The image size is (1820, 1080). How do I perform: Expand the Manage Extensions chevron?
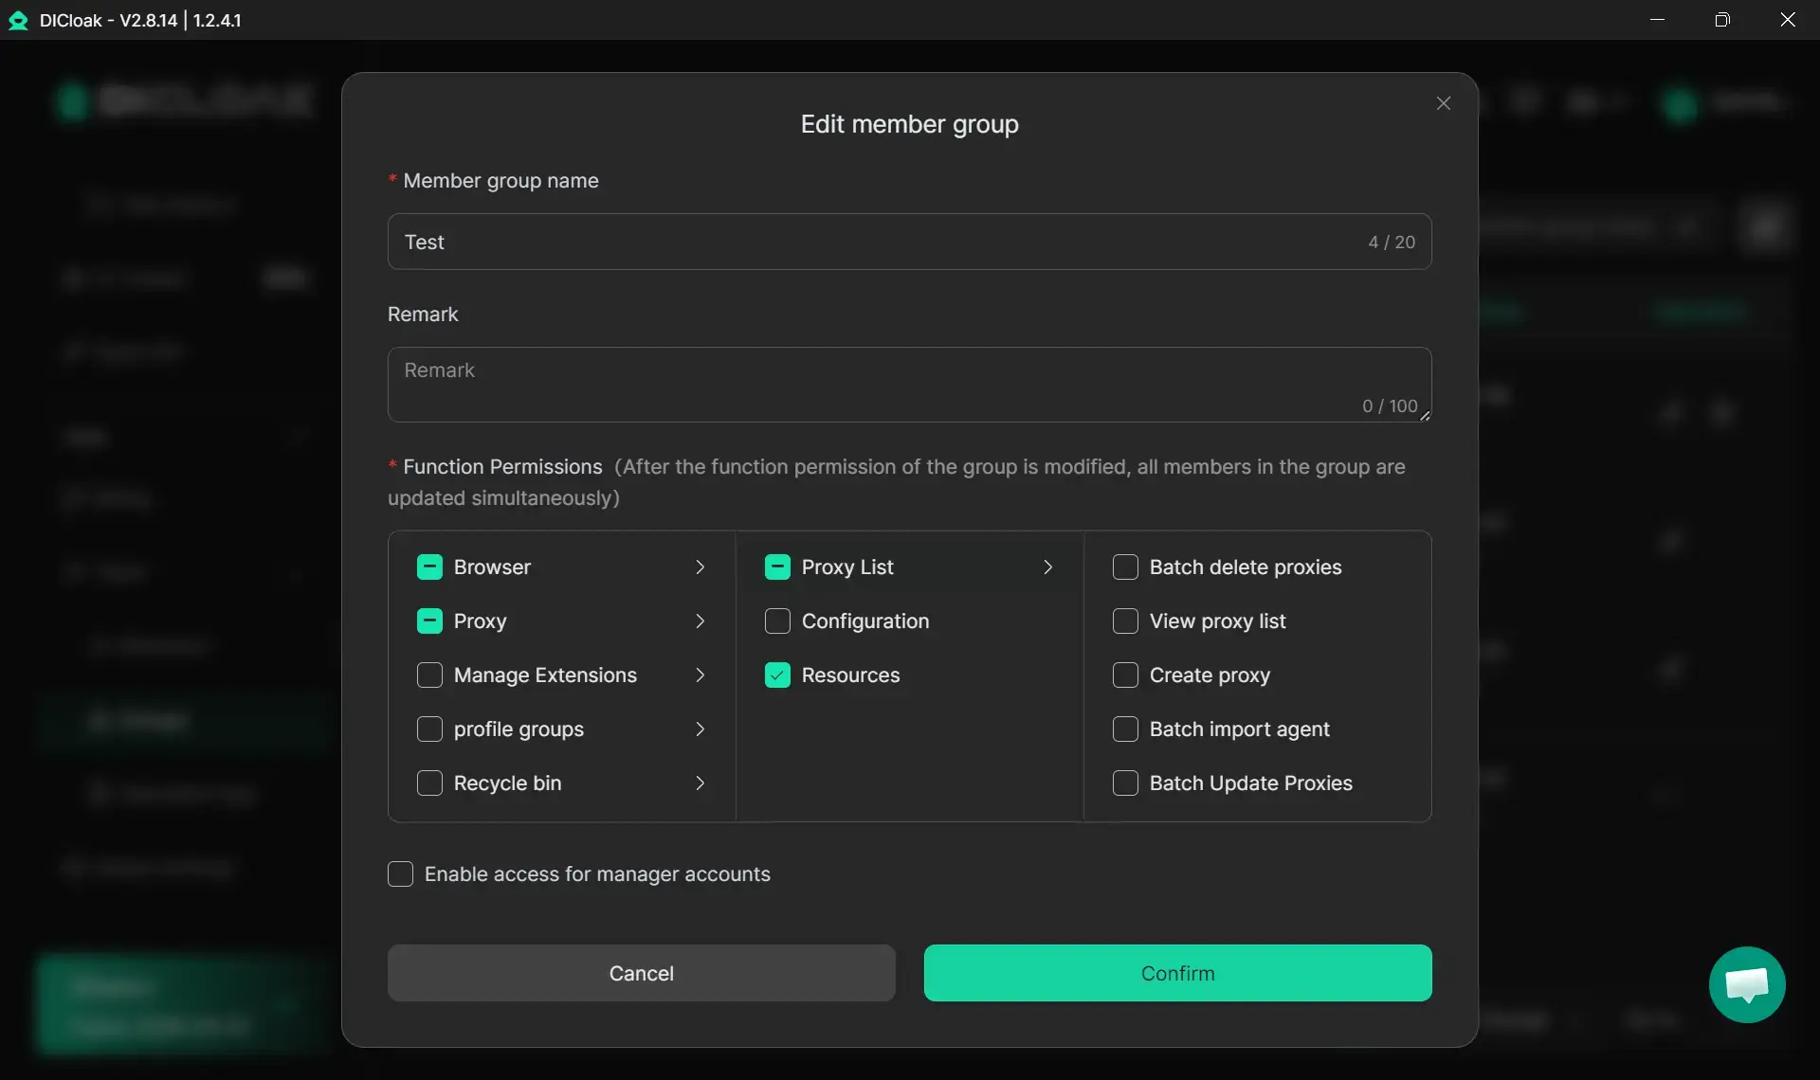700,675
